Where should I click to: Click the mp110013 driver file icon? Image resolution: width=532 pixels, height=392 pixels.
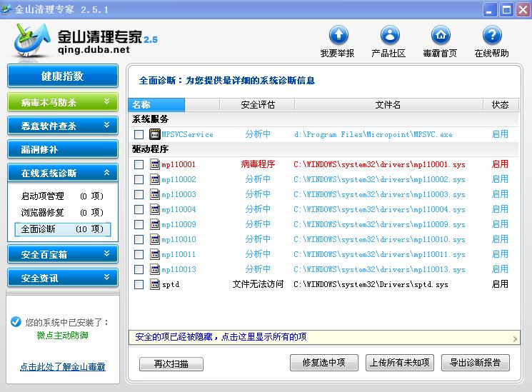(x=155, y=269)
